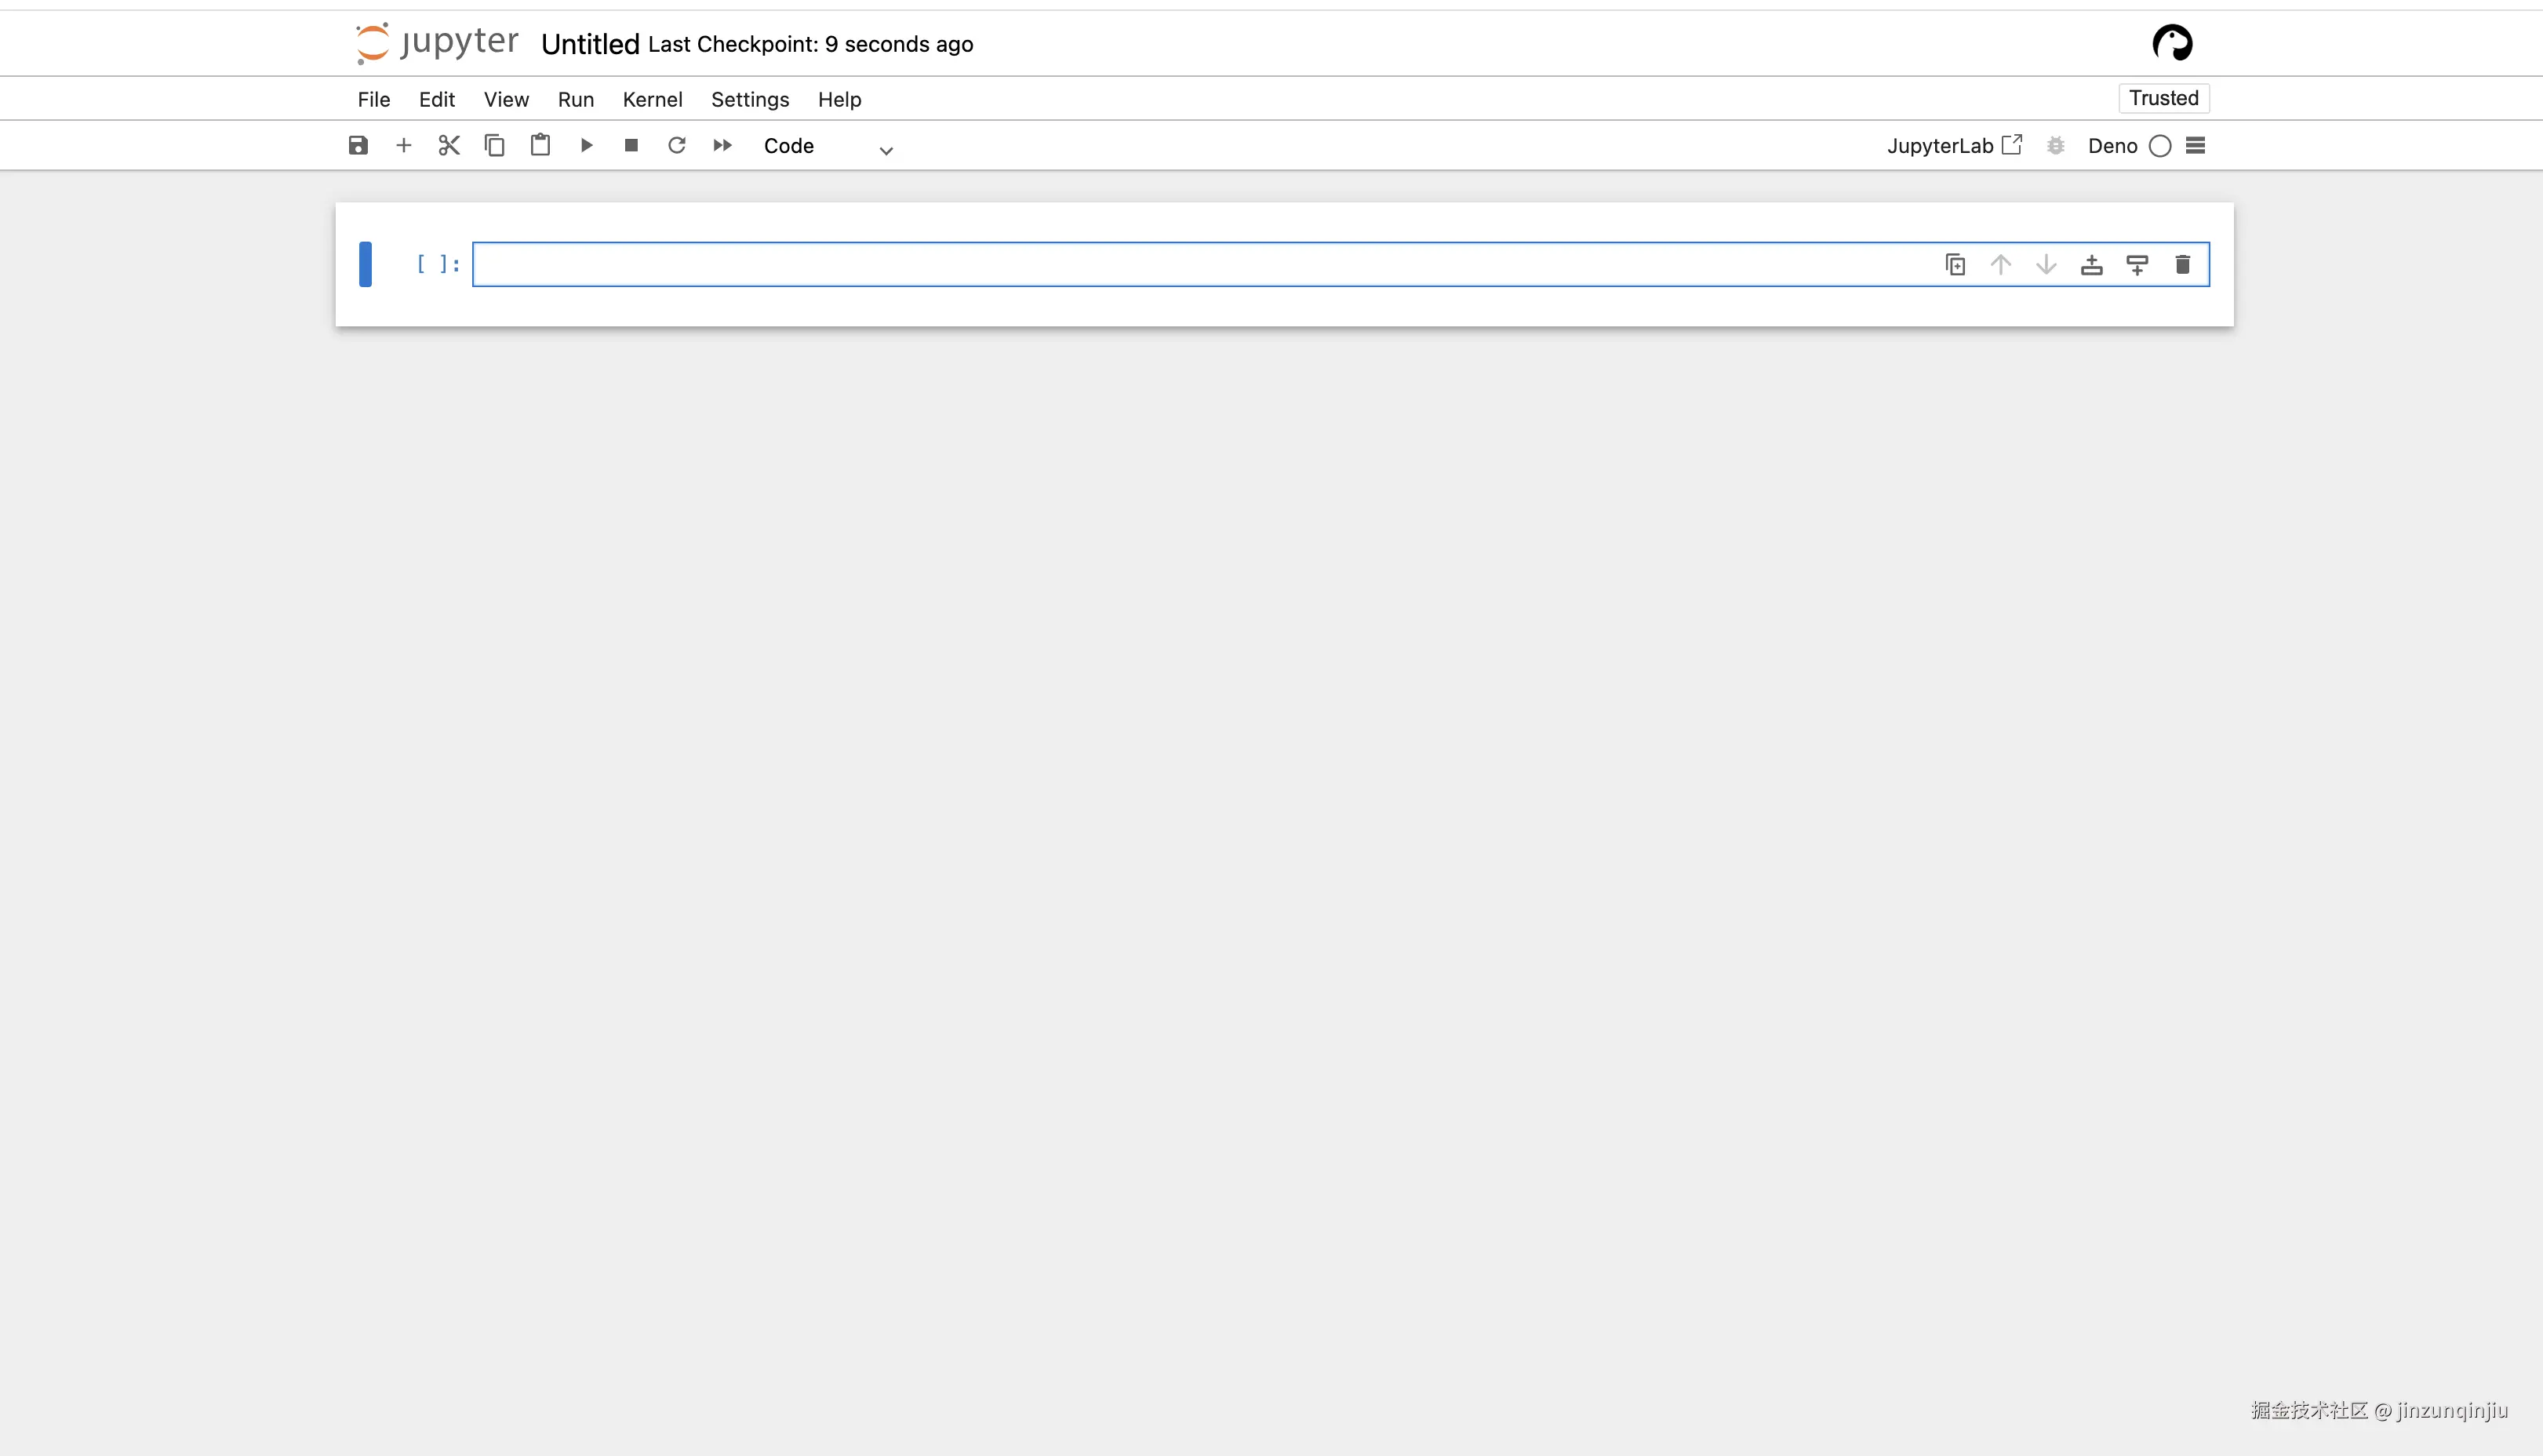
Task: Click inside the empty code cell editor
Action: (x=1199, y=265)
